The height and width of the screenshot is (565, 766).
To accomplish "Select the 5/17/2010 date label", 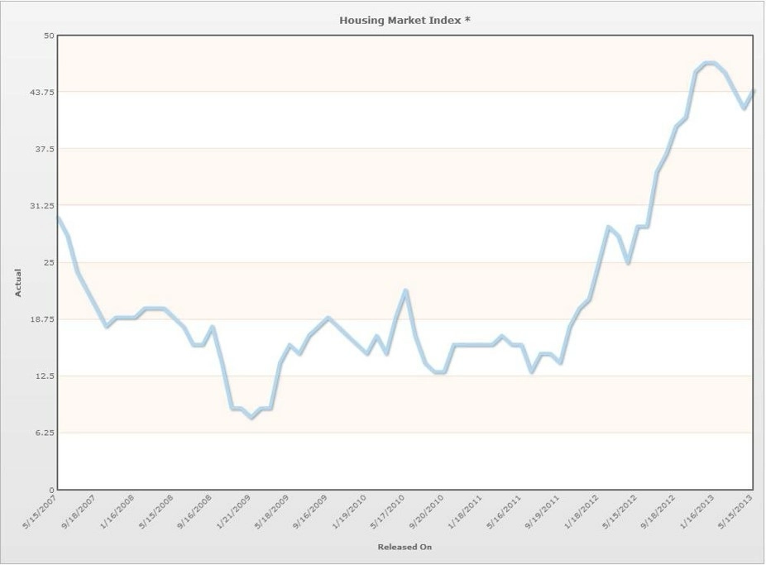I will point(388,511).
